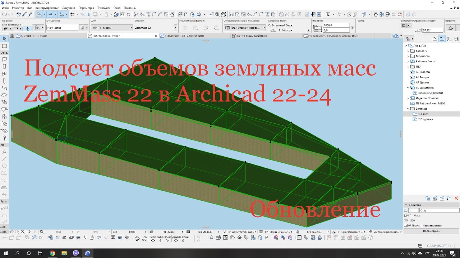
Task: Switch navigator to View Map icon
Action: [x=442, y=39]
